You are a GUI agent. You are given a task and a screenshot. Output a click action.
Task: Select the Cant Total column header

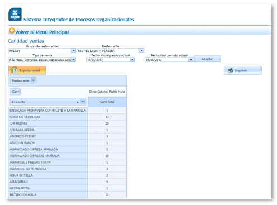pos(107,102)
